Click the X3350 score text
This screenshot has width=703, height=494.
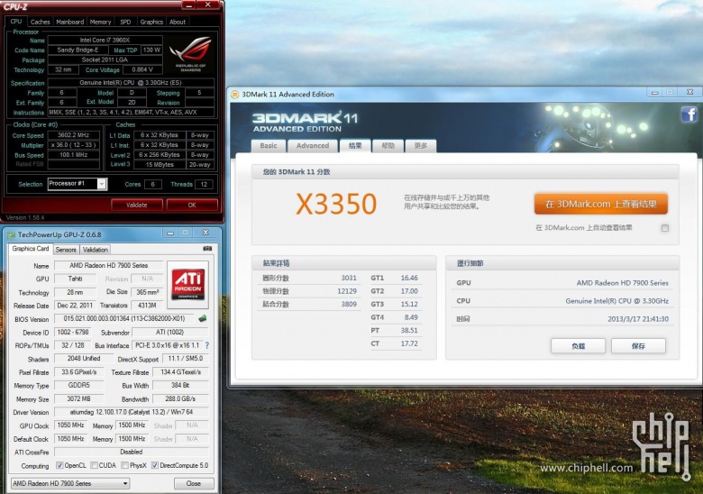coord(336,204)
